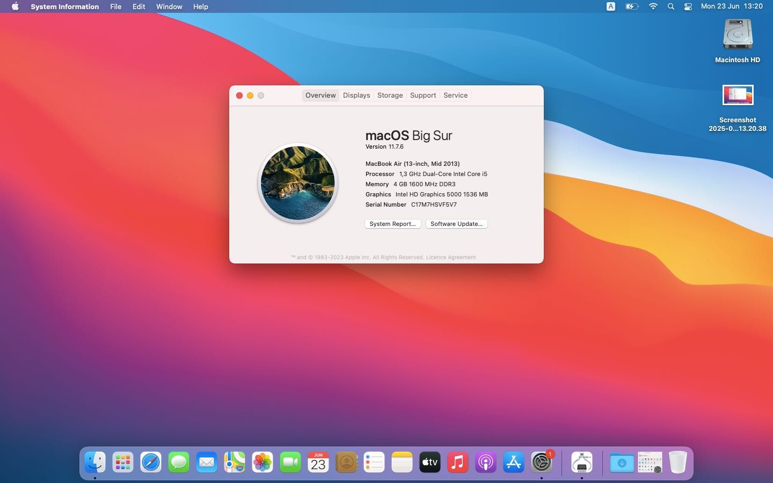Launch Maps from the Dock
The height and width of the screenshot is (483, 773).
pos(235,462)
